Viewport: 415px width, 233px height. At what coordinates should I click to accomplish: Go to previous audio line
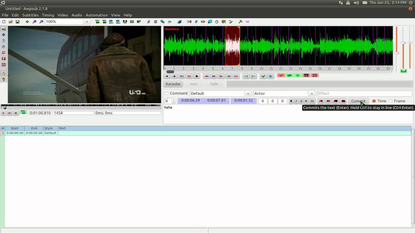[167, 76]
